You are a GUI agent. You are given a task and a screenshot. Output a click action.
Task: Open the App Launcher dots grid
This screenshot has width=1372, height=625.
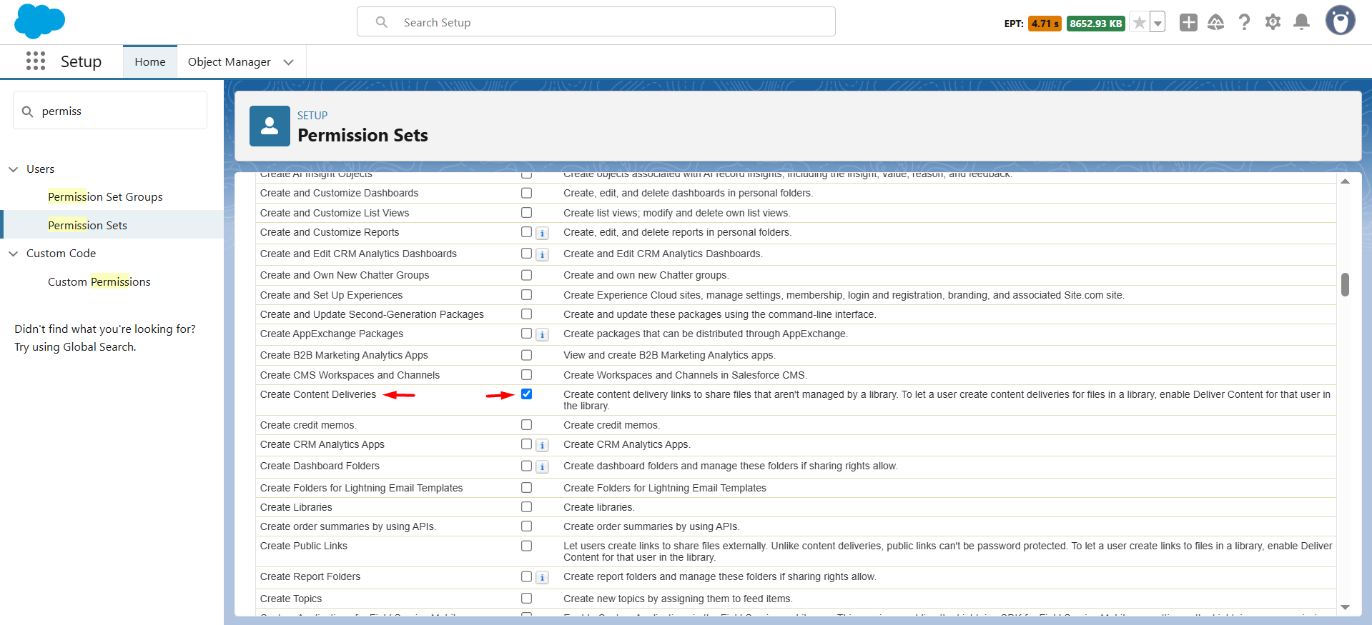pyautogui.click(x=36, y=61)
